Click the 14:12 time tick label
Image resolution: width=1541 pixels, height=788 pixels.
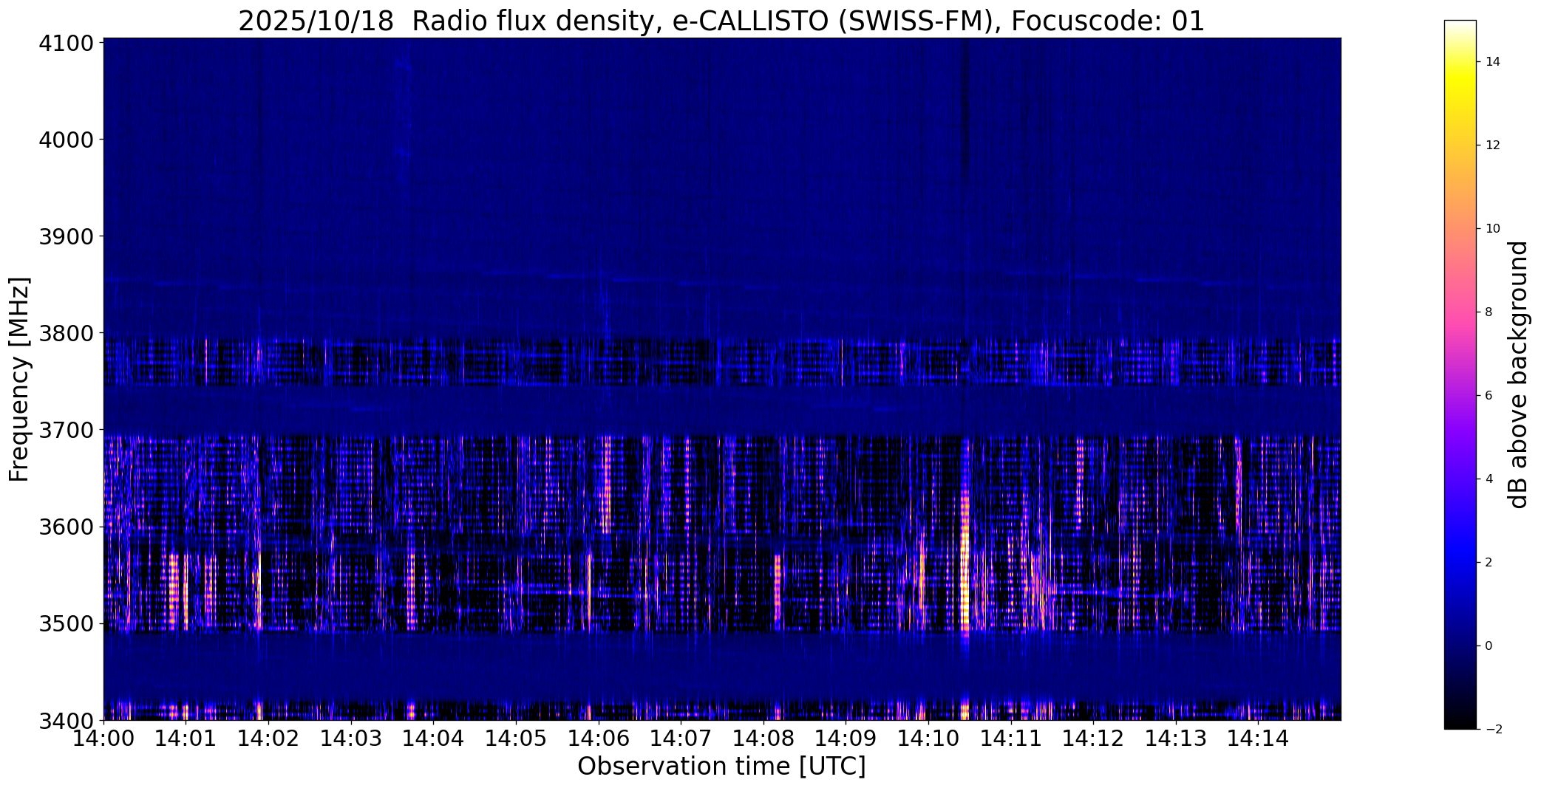click(x=1094, y=738)
